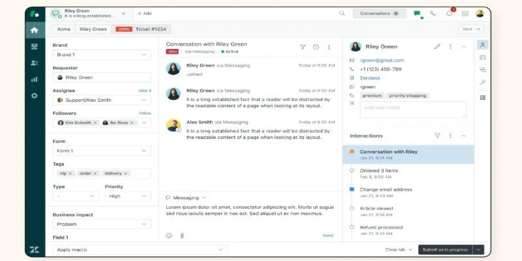The image size is (522, 261).
Task: Open knowledge book icon in right rail
Action: pyautogui.click(x=482, y=57)
